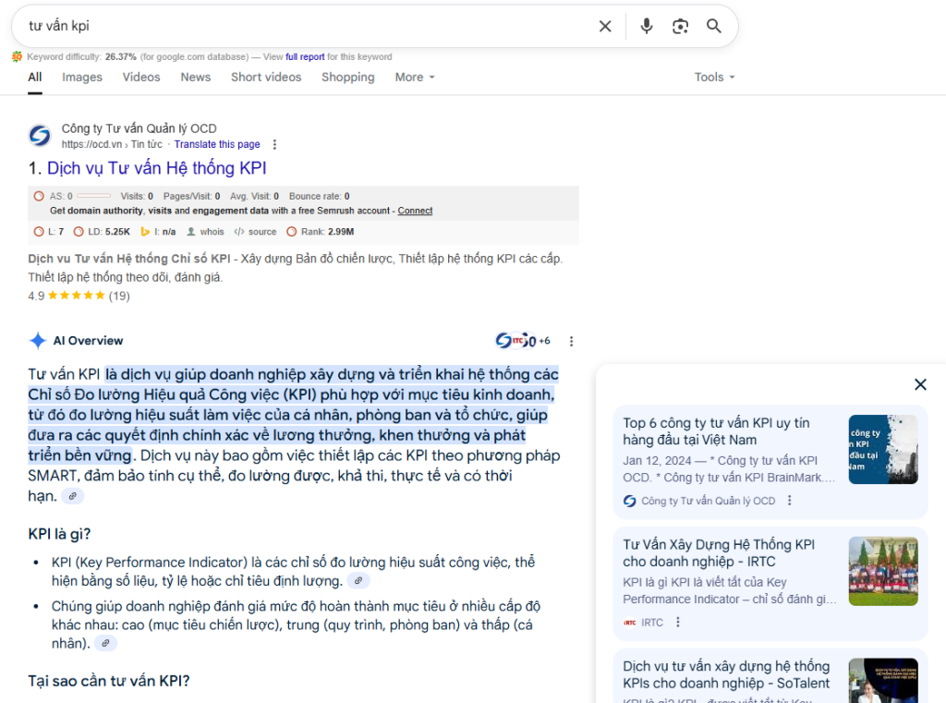Switch to the Short videos tab
Screen dimensions: 946x703
point(266,78)
